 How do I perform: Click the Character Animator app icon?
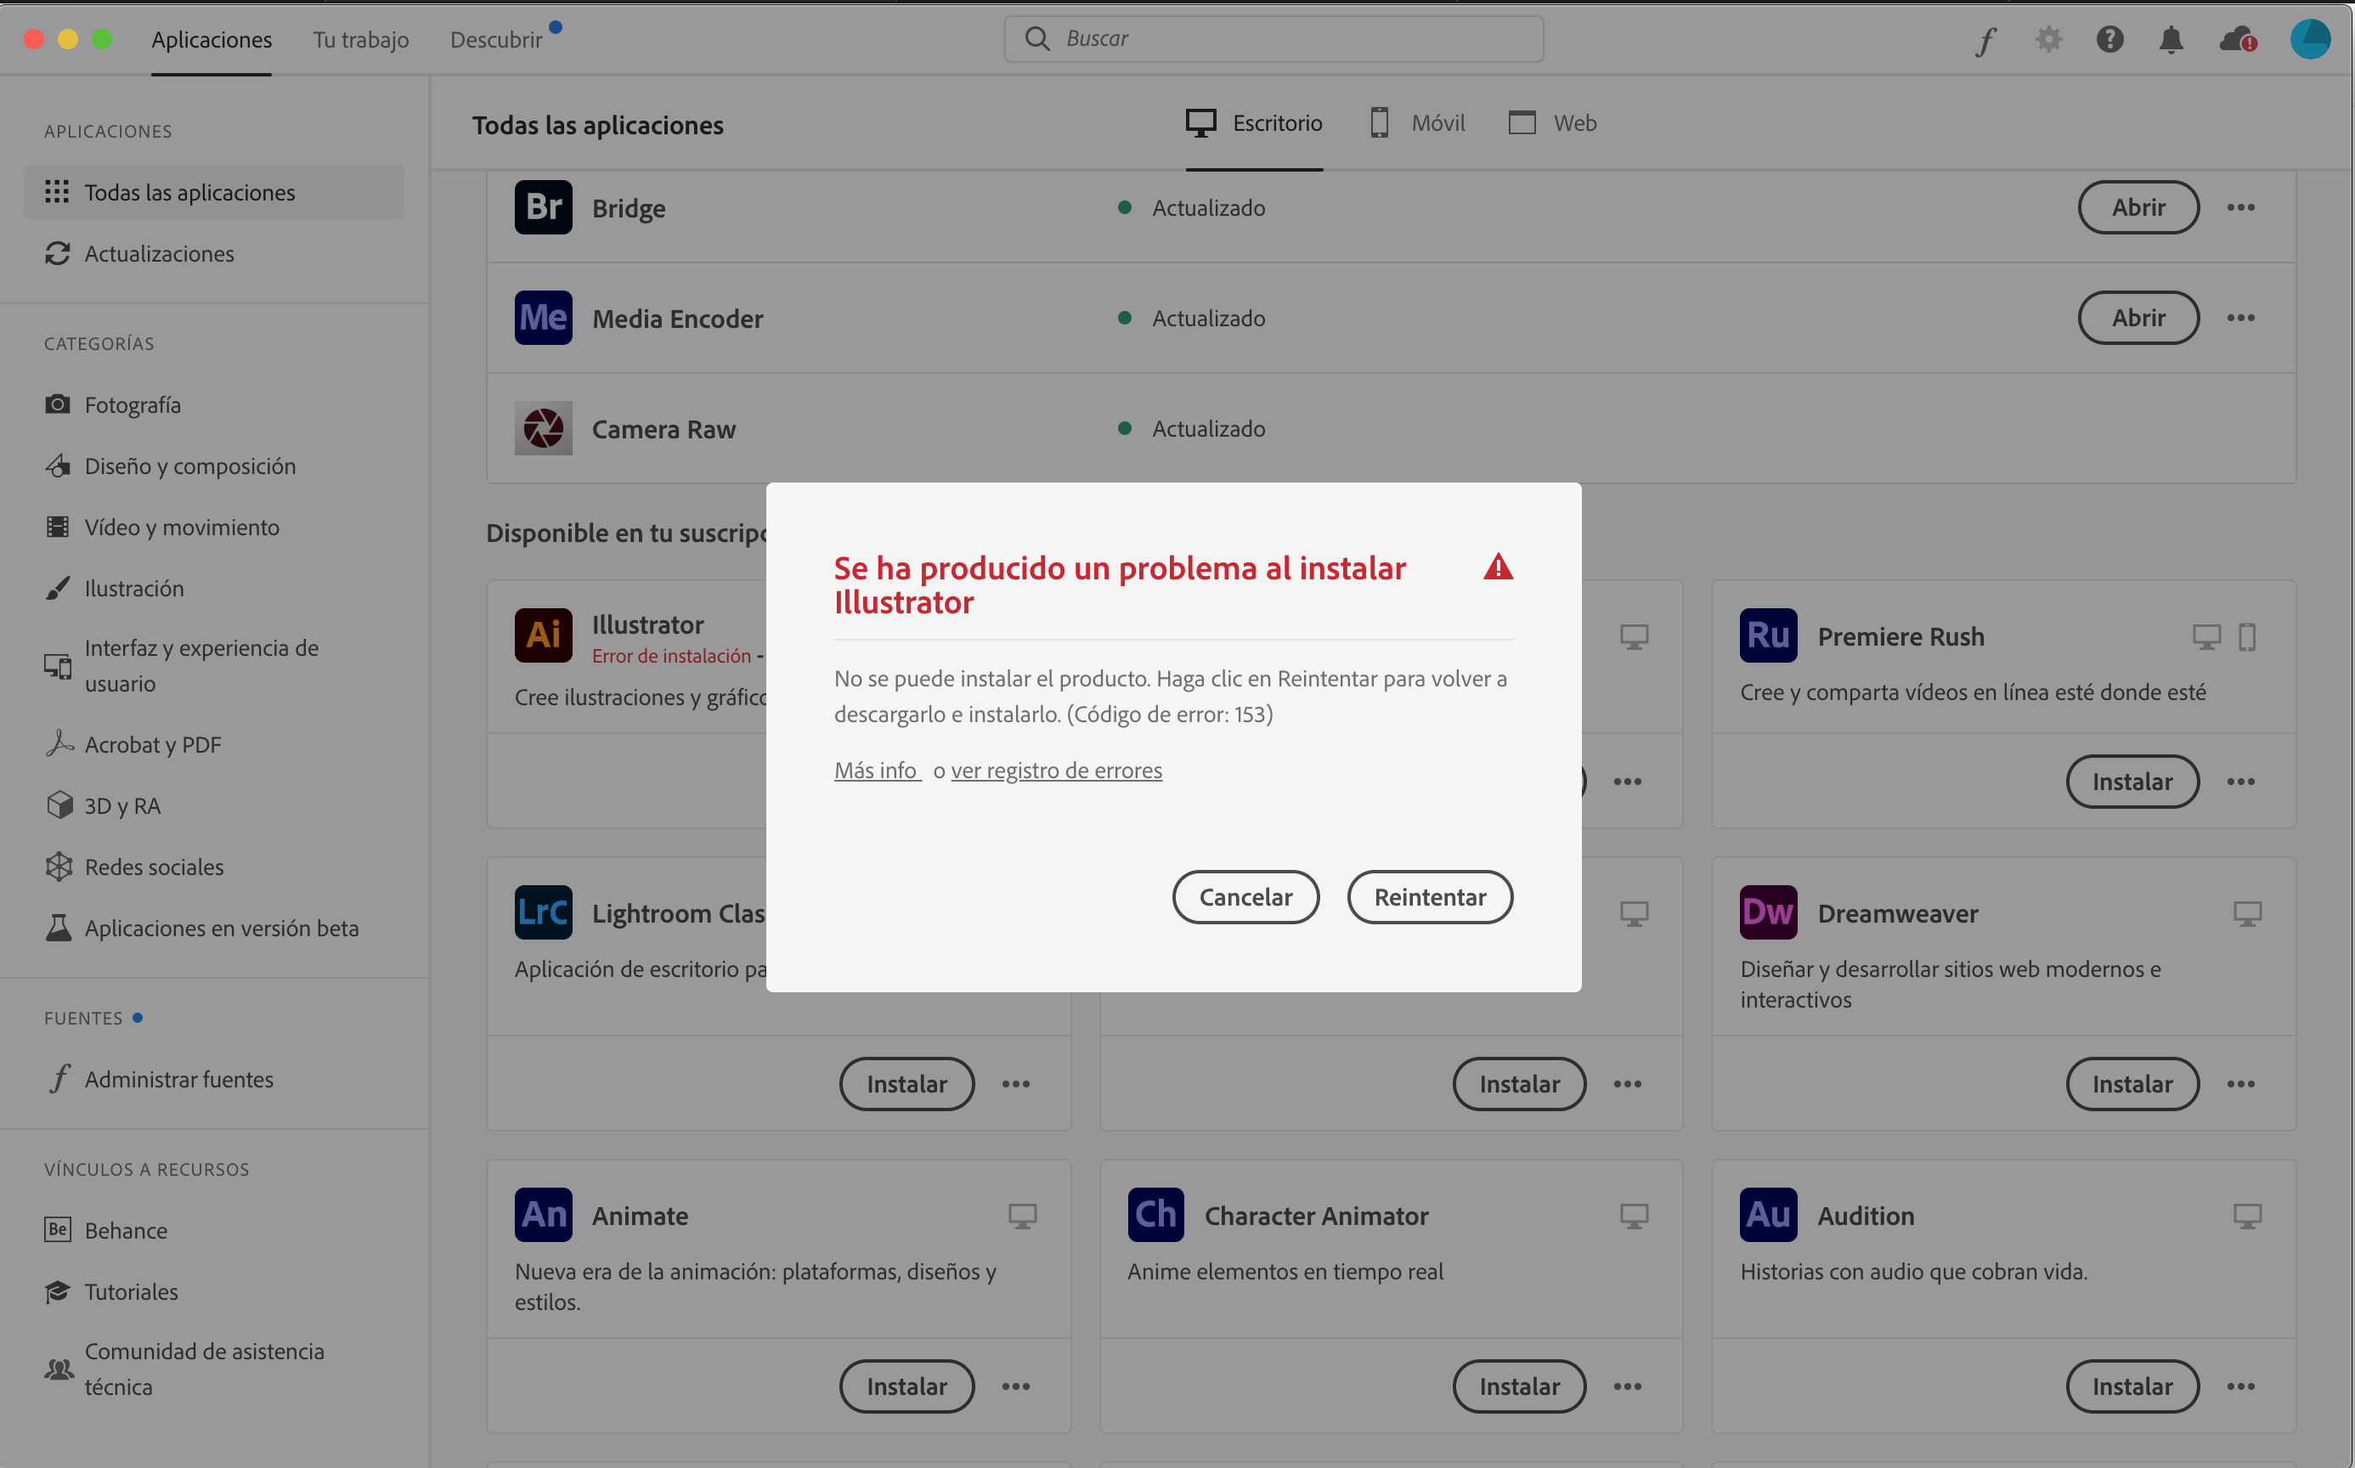(x=1155, y=1215)
